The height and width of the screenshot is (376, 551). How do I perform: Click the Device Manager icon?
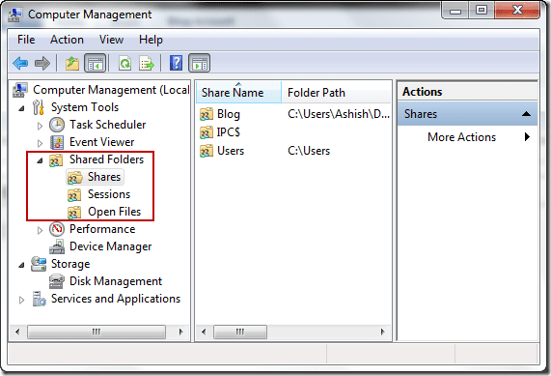click(x=57, y=246)
